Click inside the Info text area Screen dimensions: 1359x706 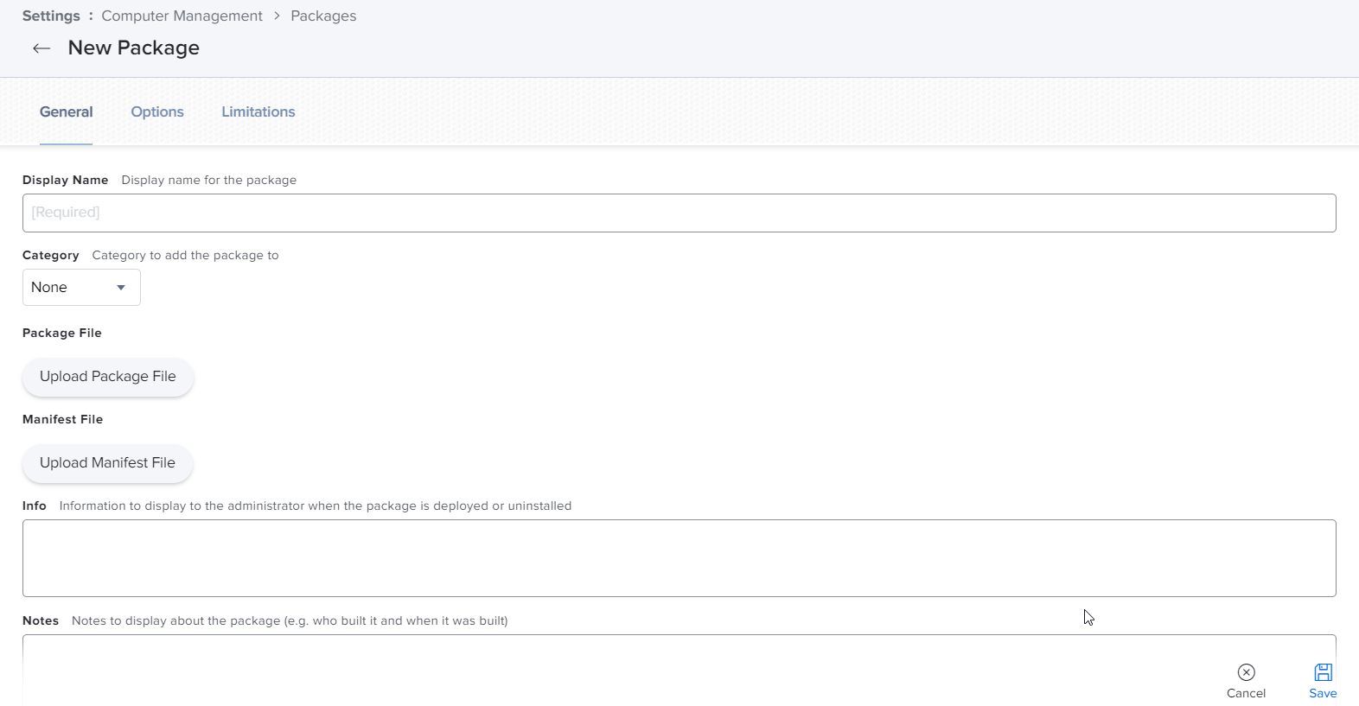pyautogui.click(x=679, y=558)
